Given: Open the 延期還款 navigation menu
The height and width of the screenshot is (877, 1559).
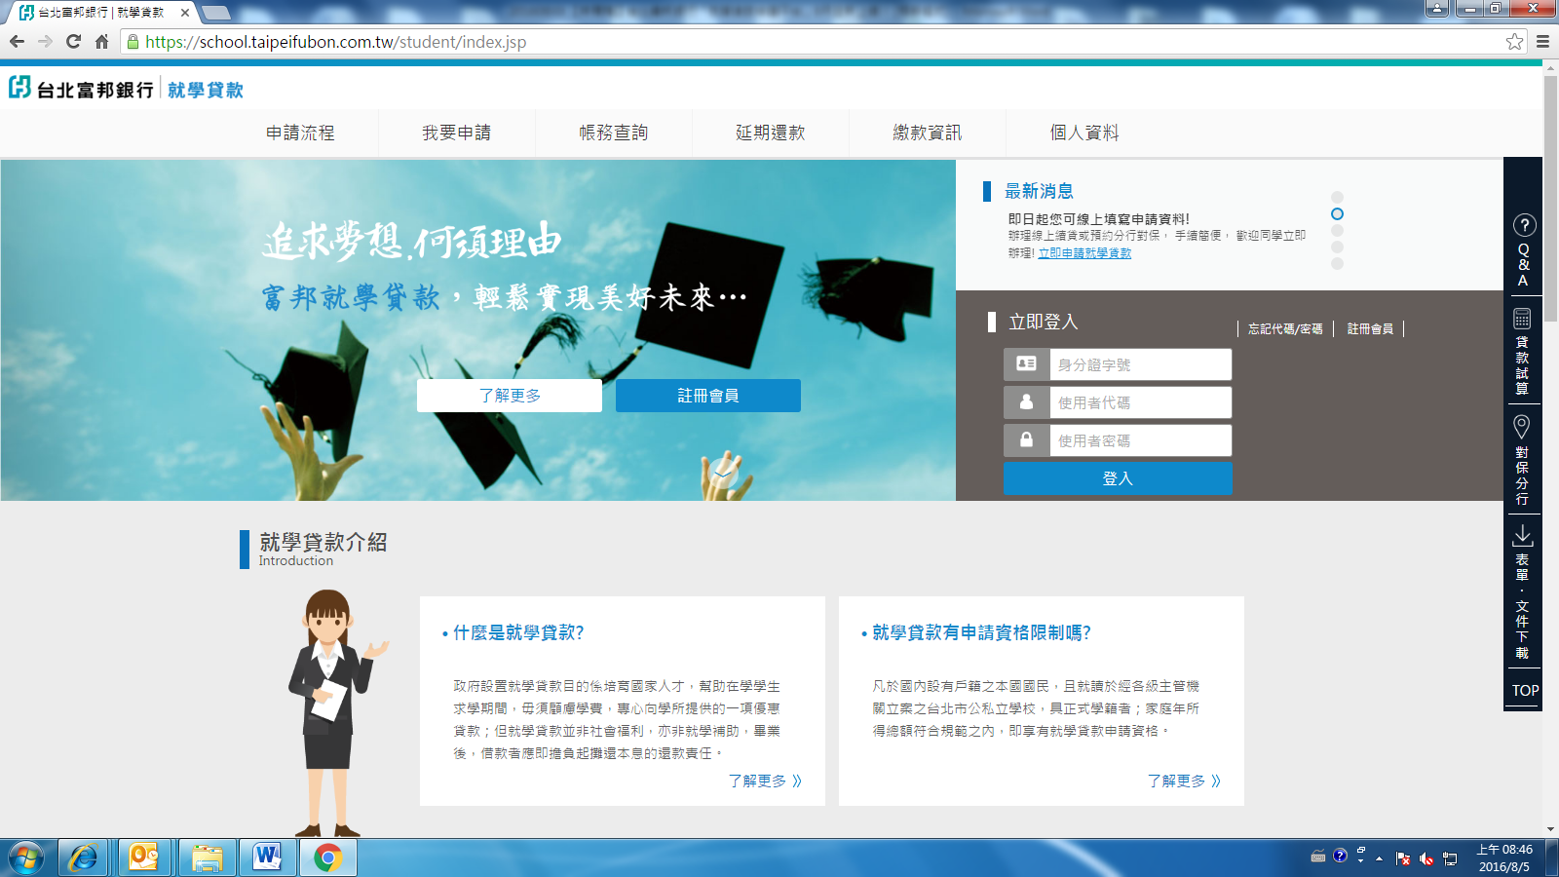Looking at the screenshot, I should coord(771,133).
